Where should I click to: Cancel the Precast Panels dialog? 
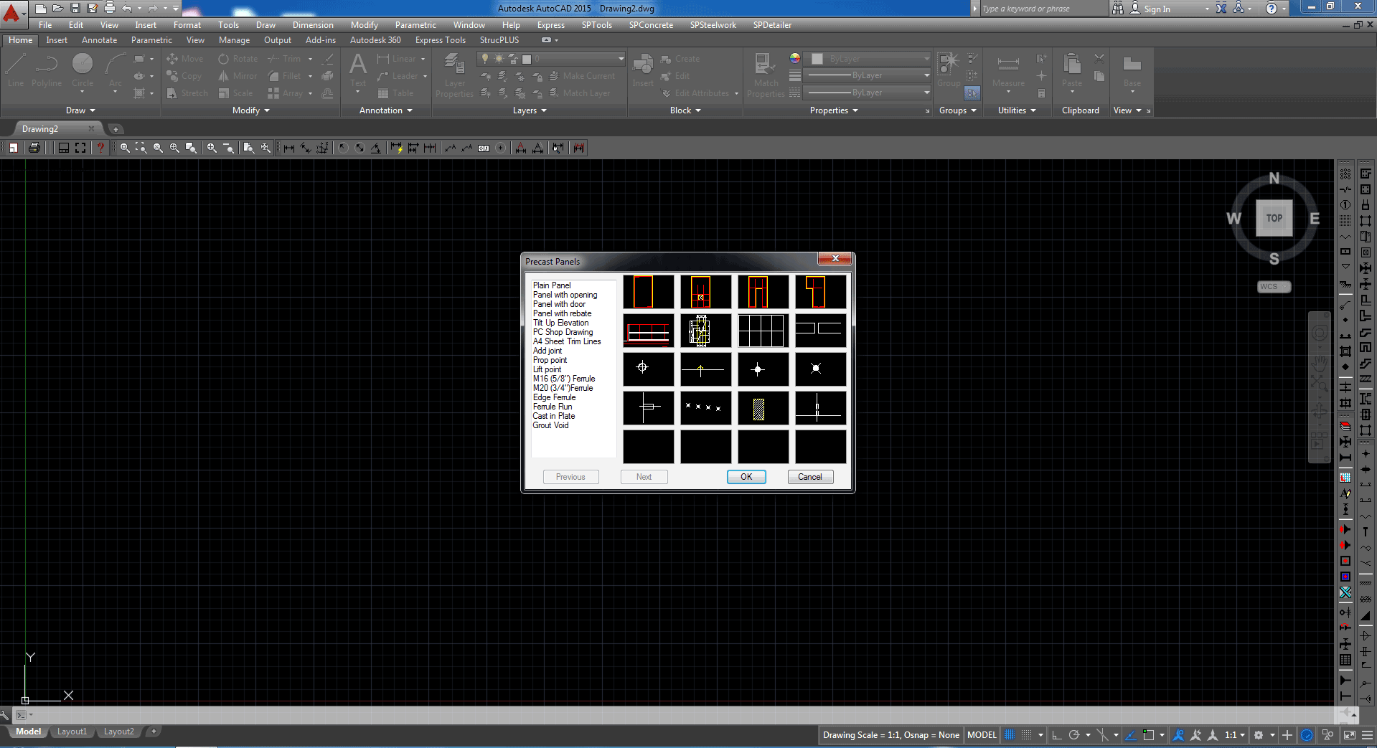point(810,477)
